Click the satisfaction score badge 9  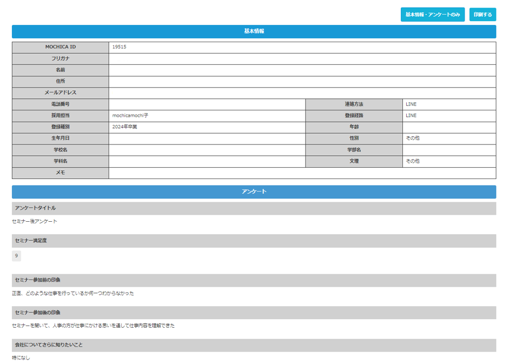coord(16,256)
